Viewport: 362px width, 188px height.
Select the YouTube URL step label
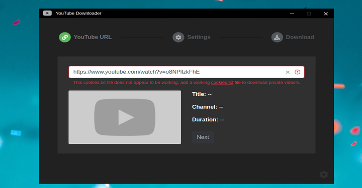pos(93,37)
